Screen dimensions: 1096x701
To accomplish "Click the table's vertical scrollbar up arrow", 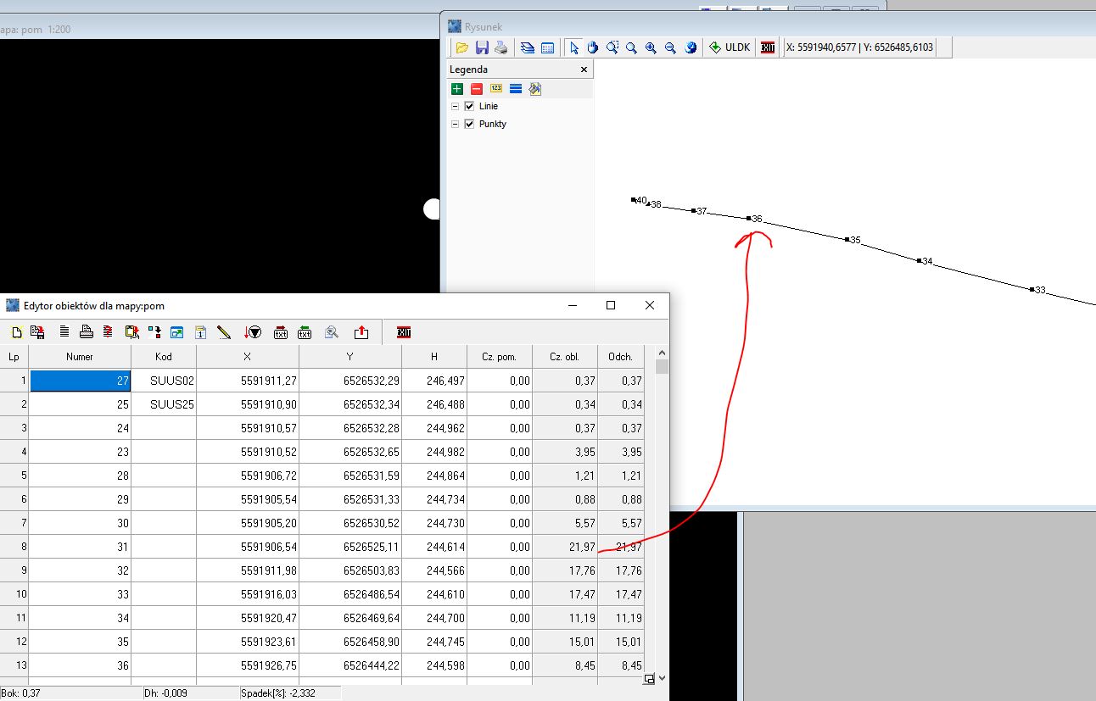I will 662,353.
